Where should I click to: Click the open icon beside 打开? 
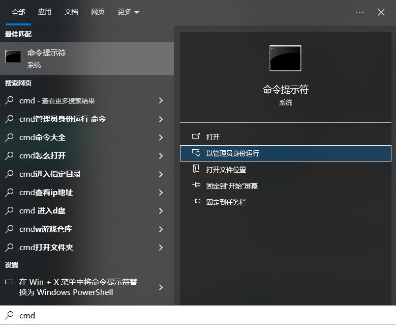tap(196, 137)
